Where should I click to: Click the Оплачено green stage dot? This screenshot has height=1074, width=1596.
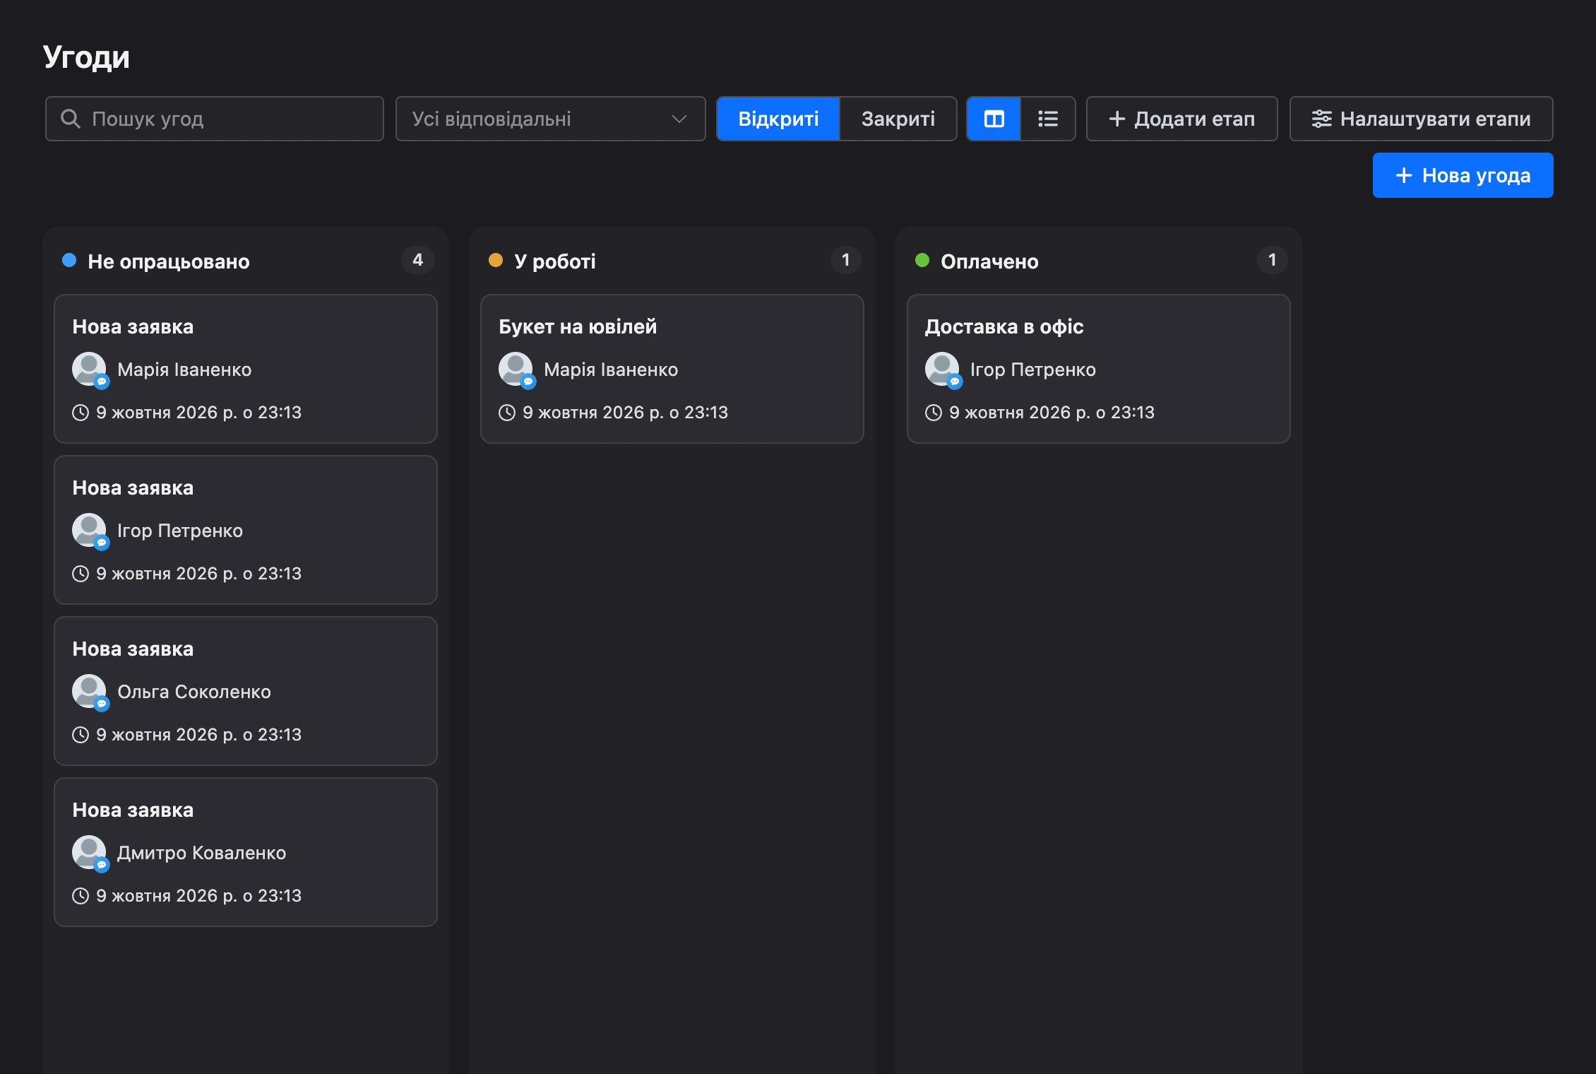coord(922,260)
